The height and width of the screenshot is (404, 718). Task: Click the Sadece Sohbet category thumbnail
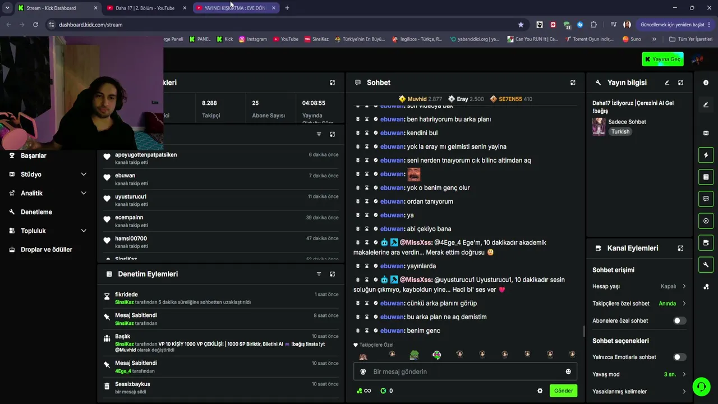(x=599, y=126)
